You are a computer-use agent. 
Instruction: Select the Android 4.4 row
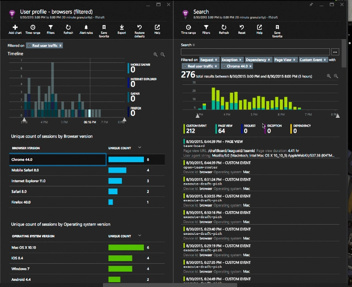(87, 280)
